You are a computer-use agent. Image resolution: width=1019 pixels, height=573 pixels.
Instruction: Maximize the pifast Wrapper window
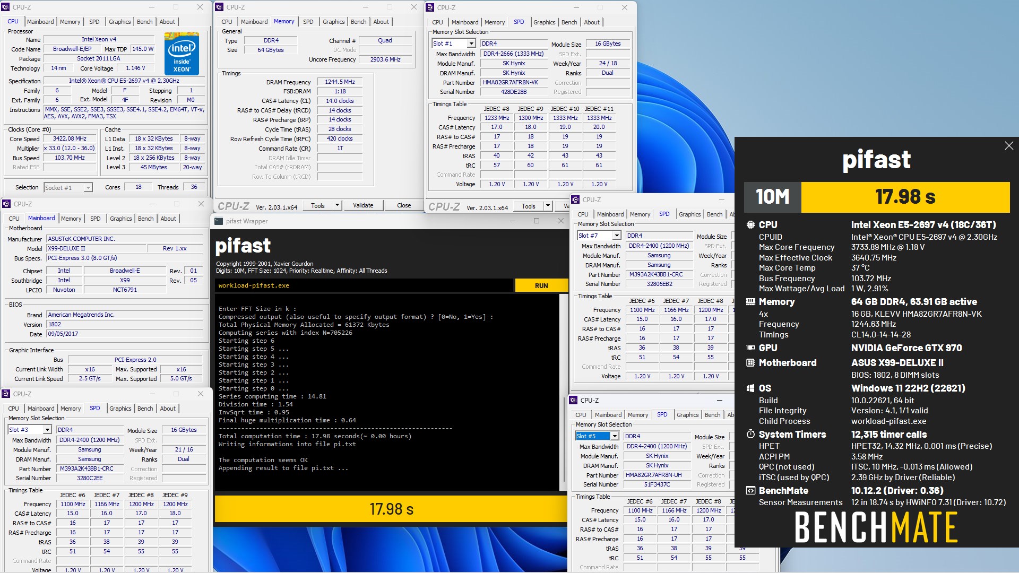pos(537,221)
